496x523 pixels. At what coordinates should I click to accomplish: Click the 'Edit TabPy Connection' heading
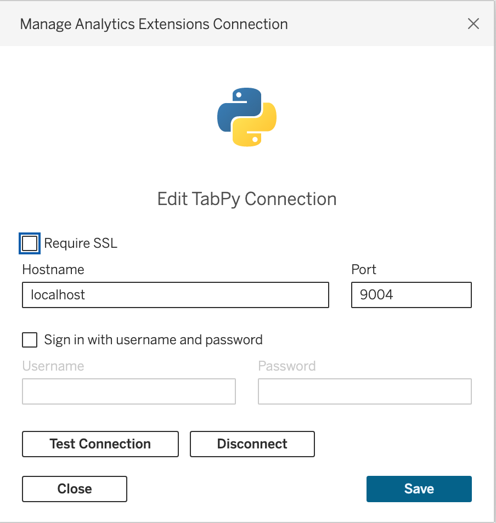(x=247, y=198)
